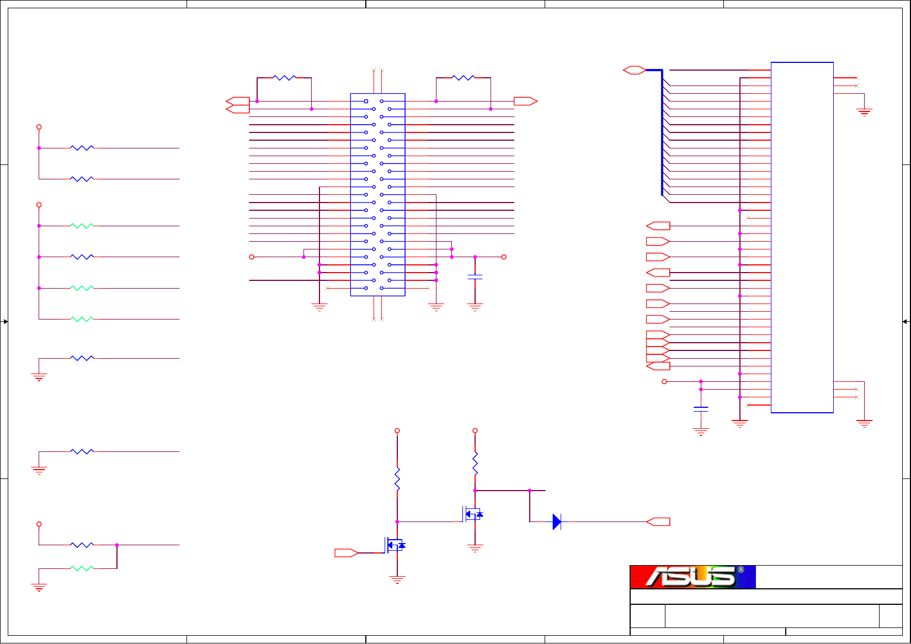Image resolution: width=911 pixels, height=644 pixels.
Task: Select the MOSFET driven by the input port
Action: pos(395,545)
